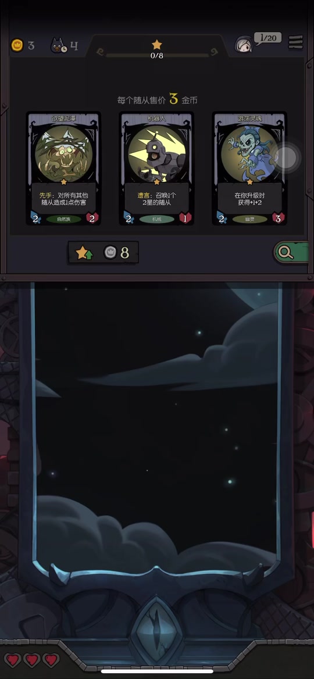Open the 1/20 speech bubble
Image resolution: width=314 pixels, height=679 pixels.
click(x=267, y=38)
